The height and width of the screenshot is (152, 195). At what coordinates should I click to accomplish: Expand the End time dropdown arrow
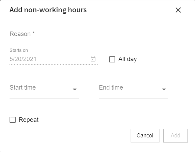(x=164, y=89)
